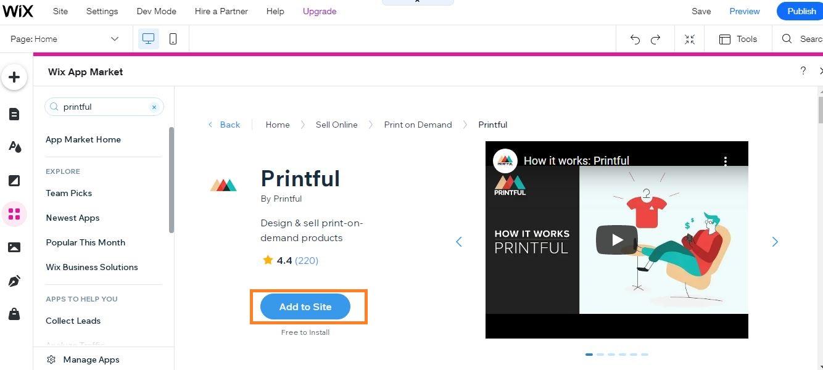823x370 pixels.
Task: Click the Undo arrow
Action: click(x=635, y=39)
